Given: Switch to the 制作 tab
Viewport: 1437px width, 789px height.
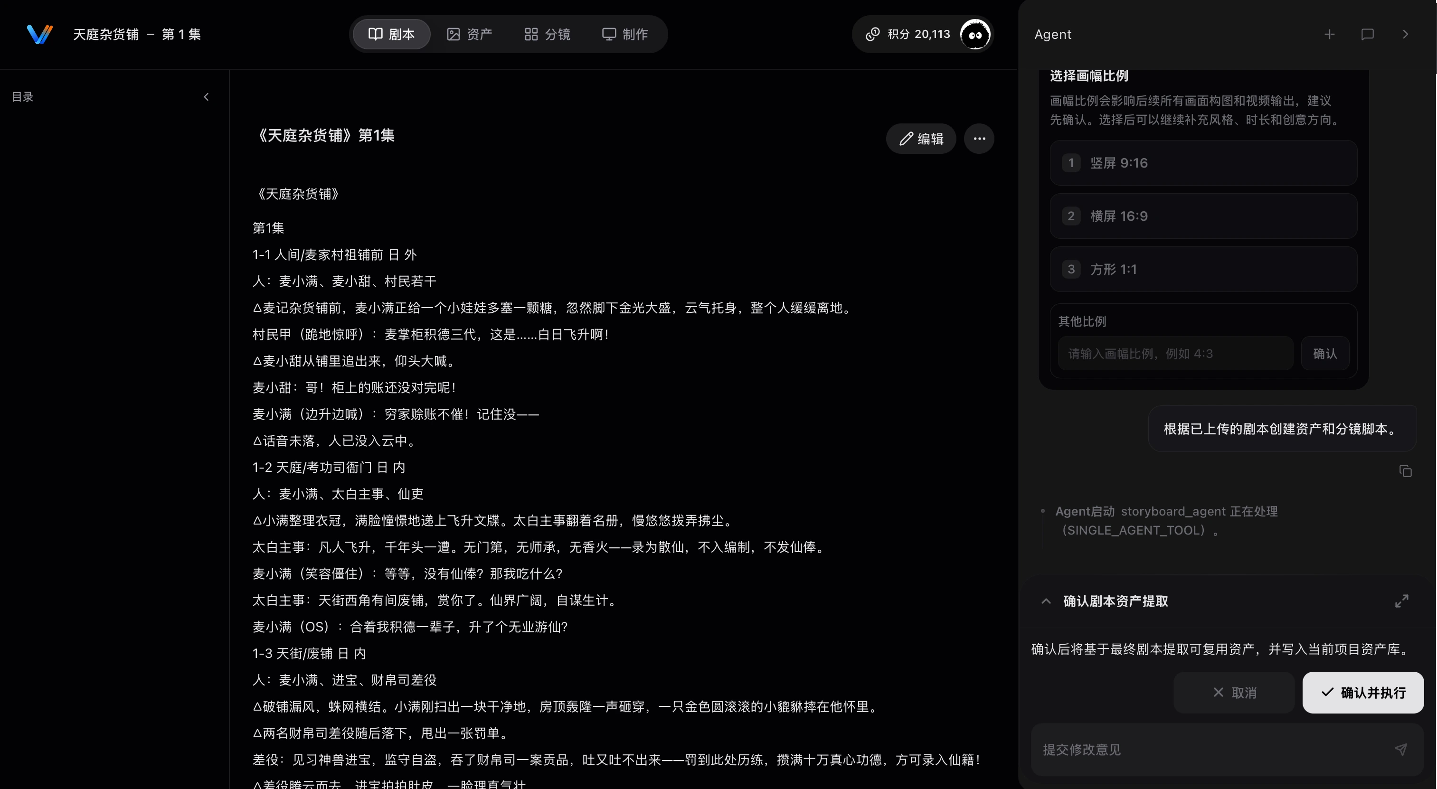Looking at the screenshot, I should pos(625,34).
